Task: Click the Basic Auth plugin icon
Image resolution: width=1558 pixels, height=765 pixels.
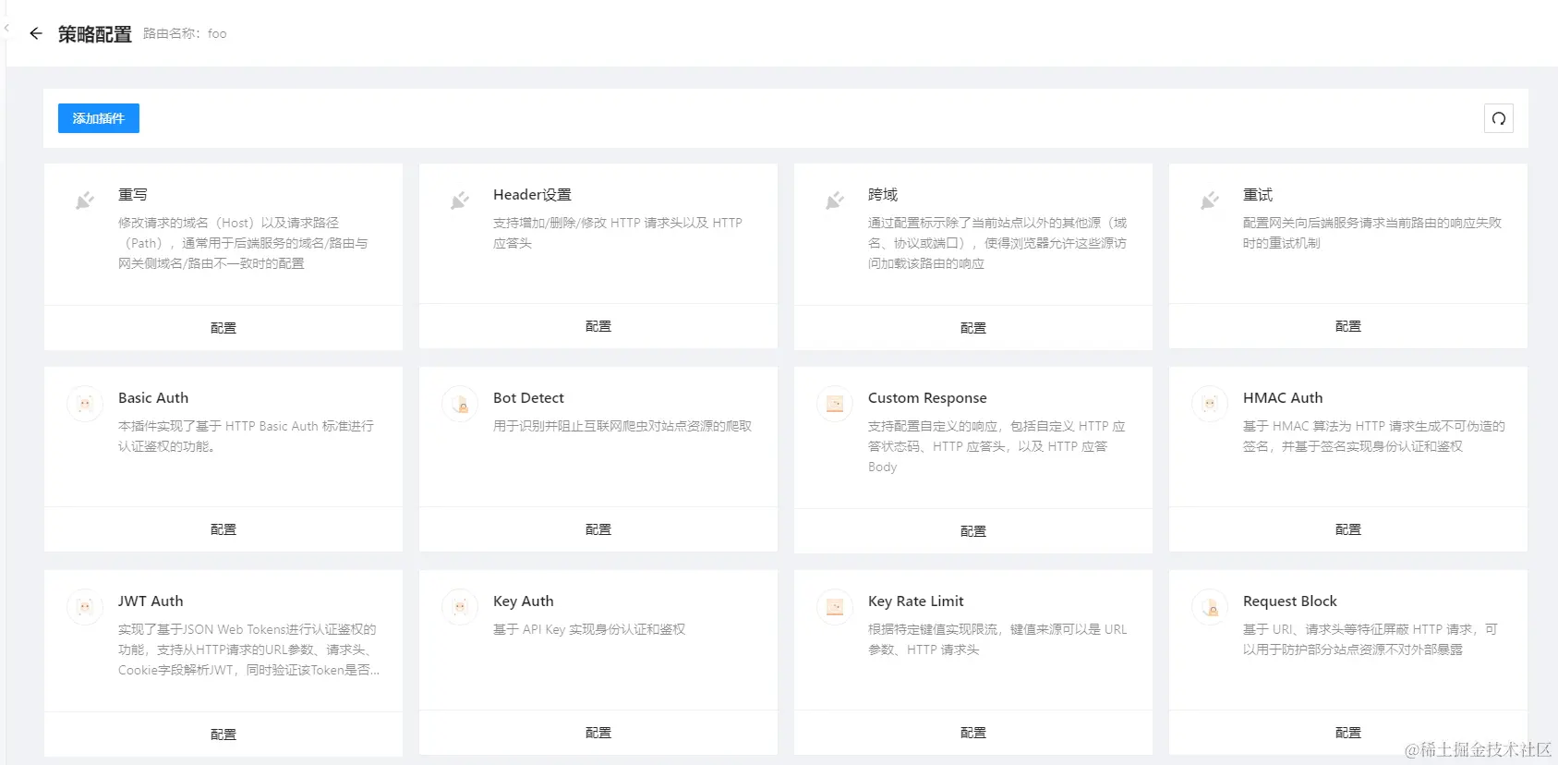Action: [x=85, y=404]
